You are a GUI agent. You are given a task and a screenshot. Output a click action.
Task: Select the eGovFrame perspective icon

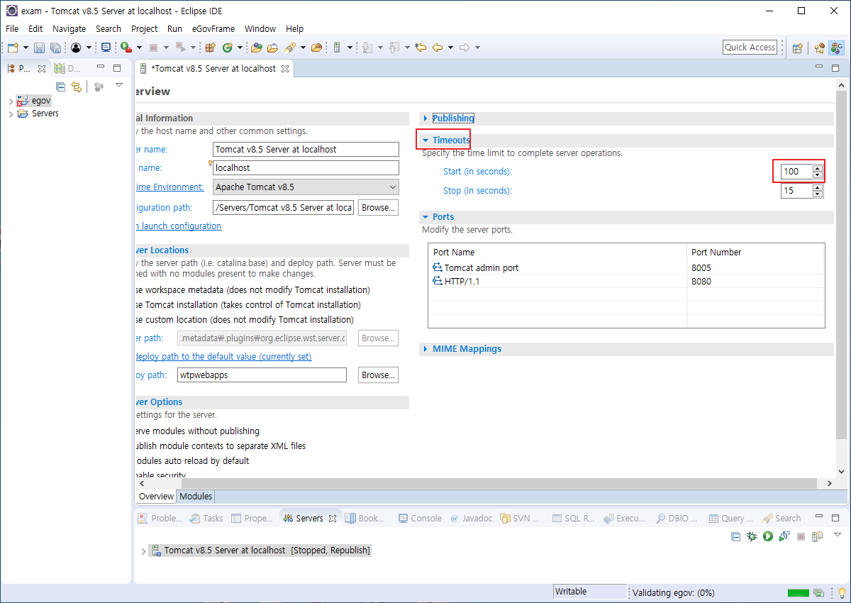coord(837,48)
